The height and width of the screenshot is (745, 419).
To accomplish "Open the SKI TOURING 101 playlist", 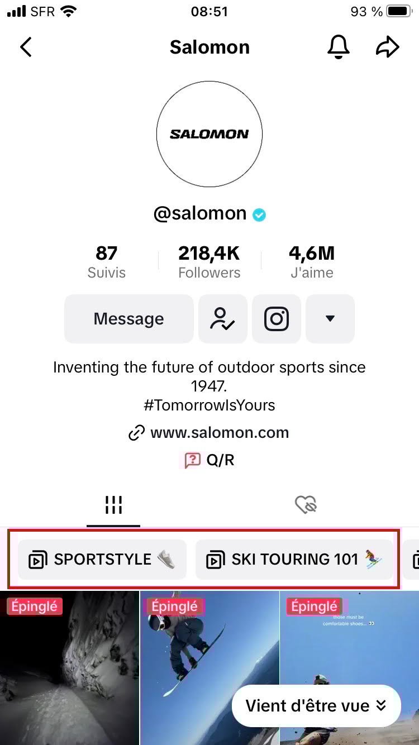I will click(294, 560).
